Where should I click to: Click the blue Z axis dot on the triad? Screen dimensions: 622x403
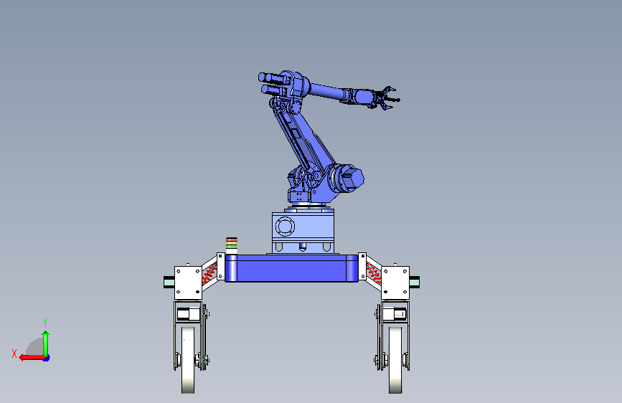coord(47,359)
